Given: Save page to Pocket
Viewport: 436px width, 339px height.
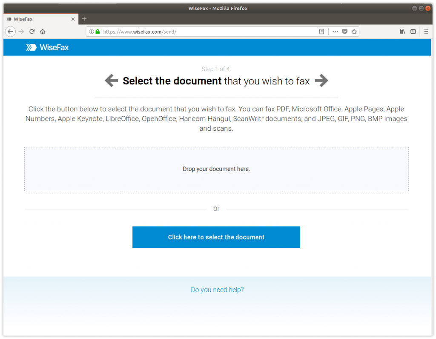Looking at the screenshot, I should point(345,32).
